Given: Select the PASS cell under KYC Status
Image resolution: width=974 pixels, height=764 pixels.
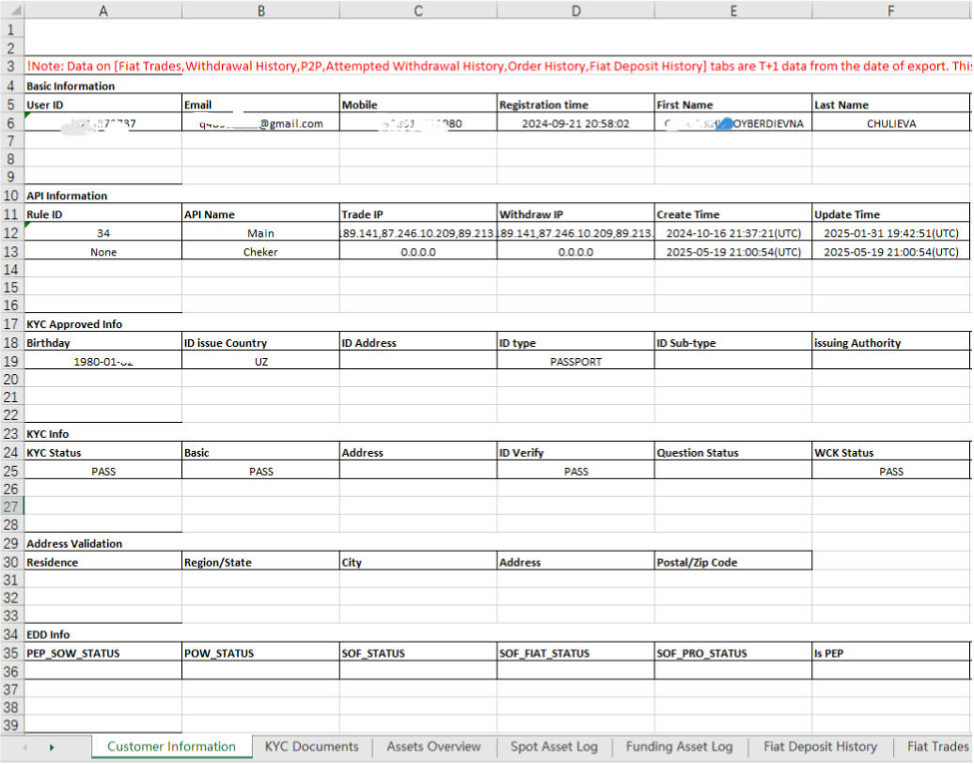Looking at the screenshot, I should (x=103, y=471).
